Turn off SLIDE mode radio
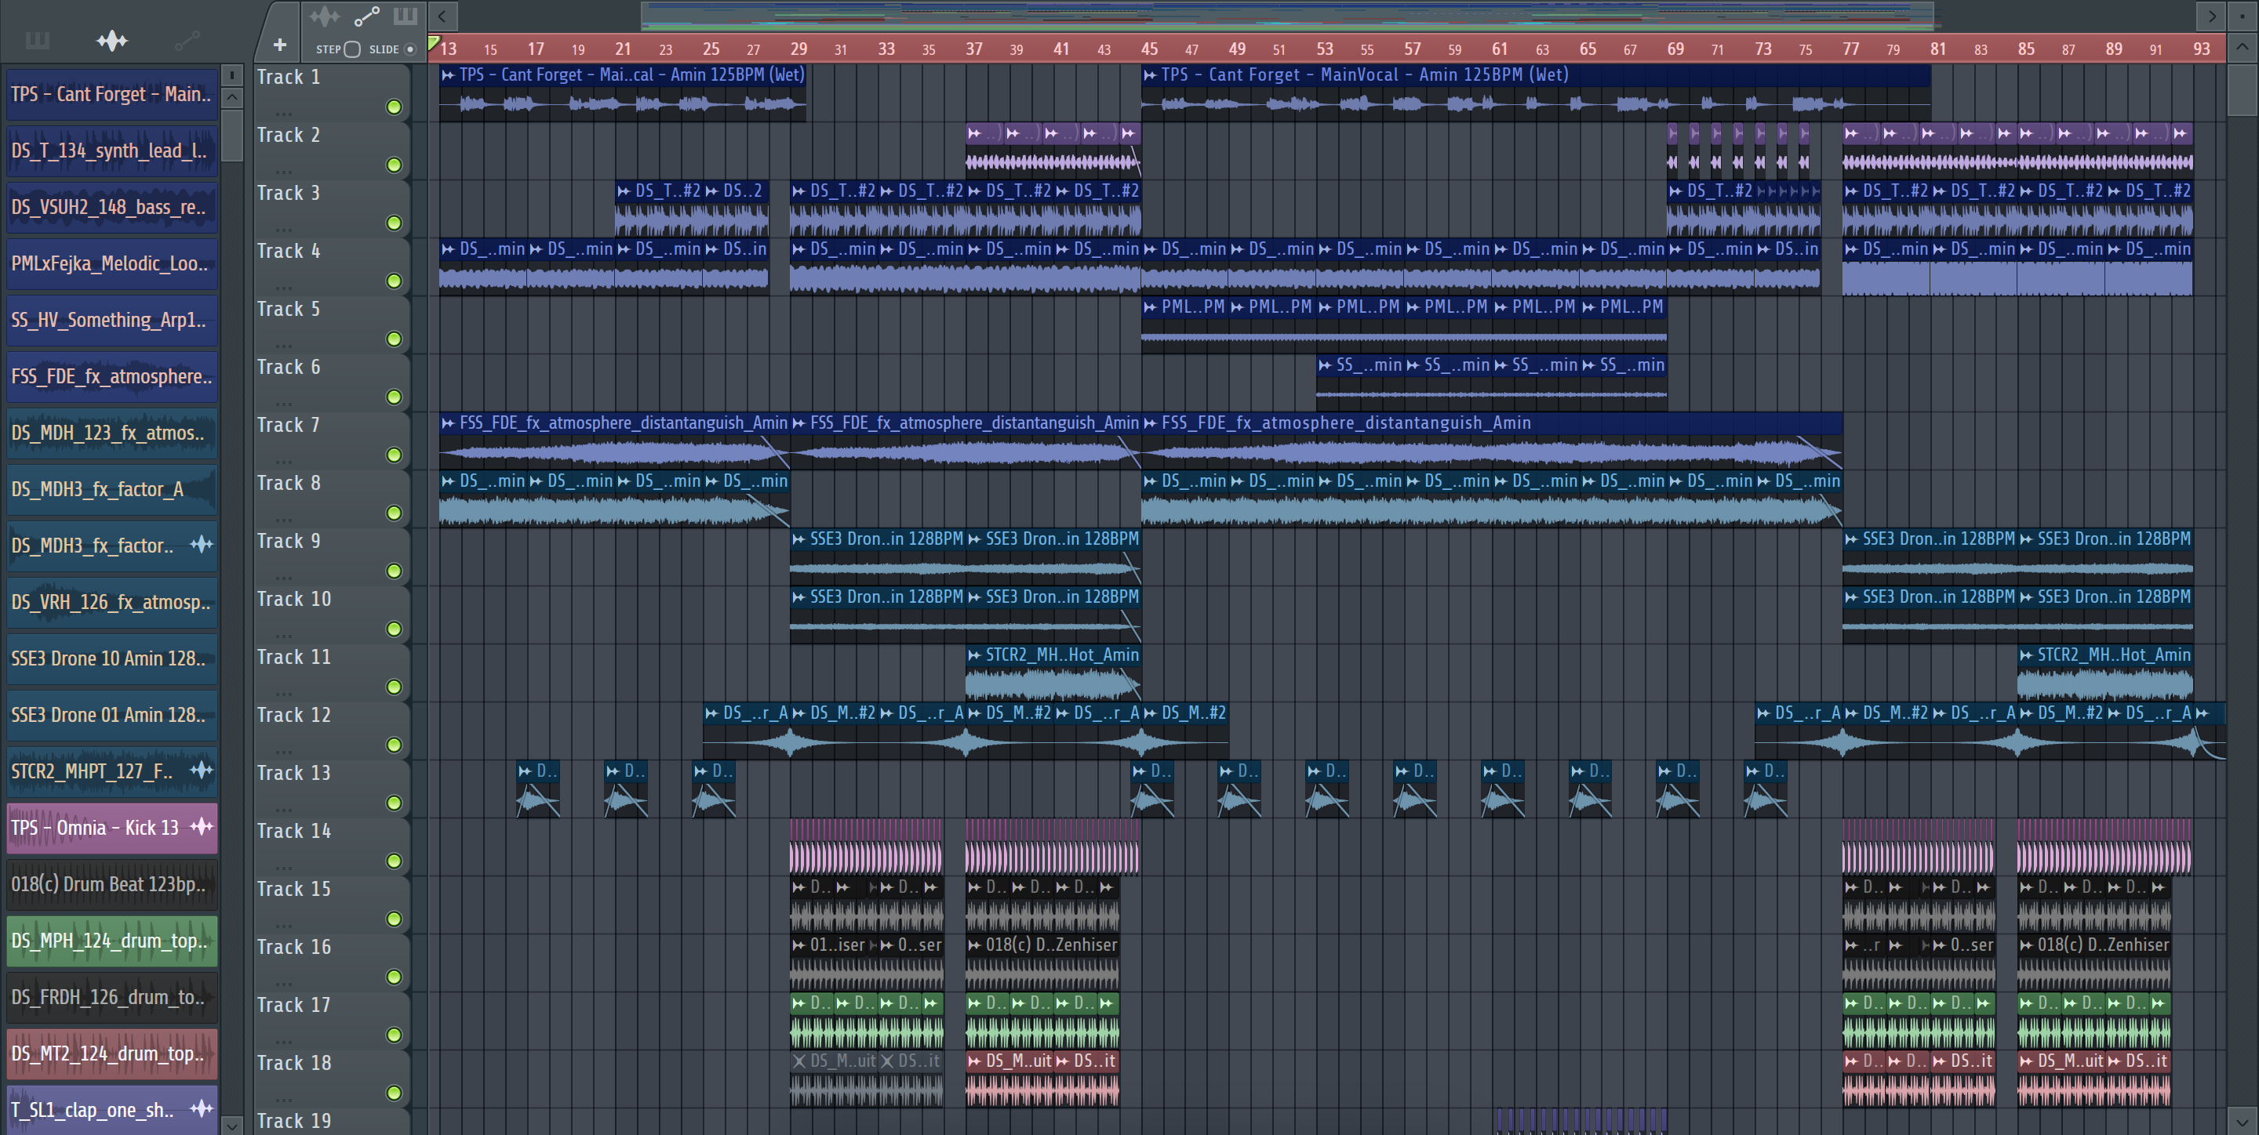 pyautogui.click(x=409, y=49)
